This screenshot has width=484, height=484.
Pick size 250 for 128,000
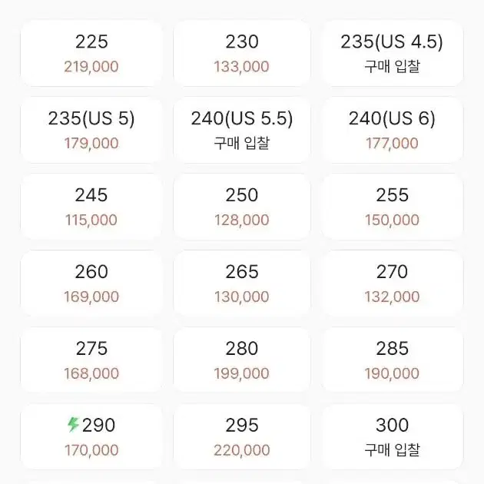242,207
